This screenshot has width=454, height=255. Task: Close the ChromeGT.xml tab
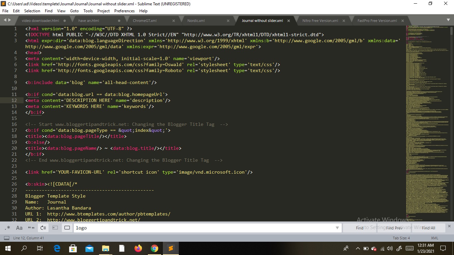click(173, 20)
